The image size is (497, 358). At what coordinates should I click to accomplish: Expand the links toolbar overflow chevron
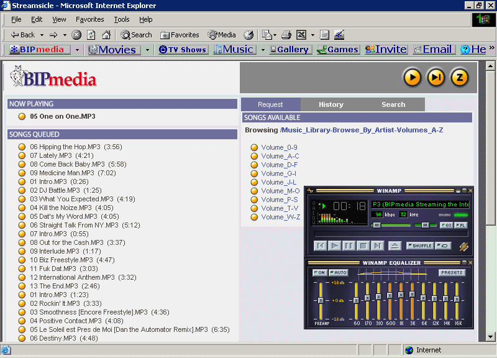[x=491, y=48]
